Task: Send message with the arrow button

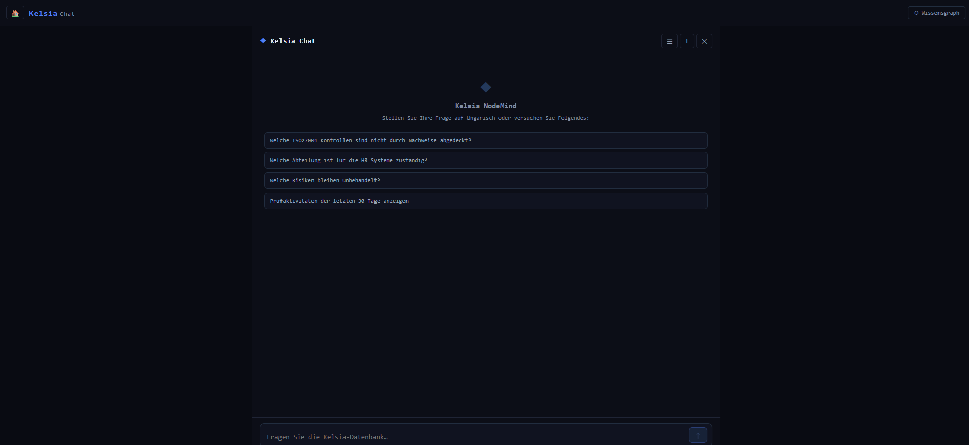Action: click(698, 435)
